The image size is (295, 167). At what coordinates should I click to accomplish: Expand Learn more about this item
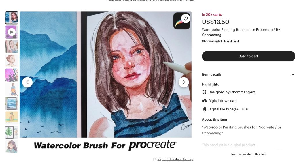[x=248, y=154]
